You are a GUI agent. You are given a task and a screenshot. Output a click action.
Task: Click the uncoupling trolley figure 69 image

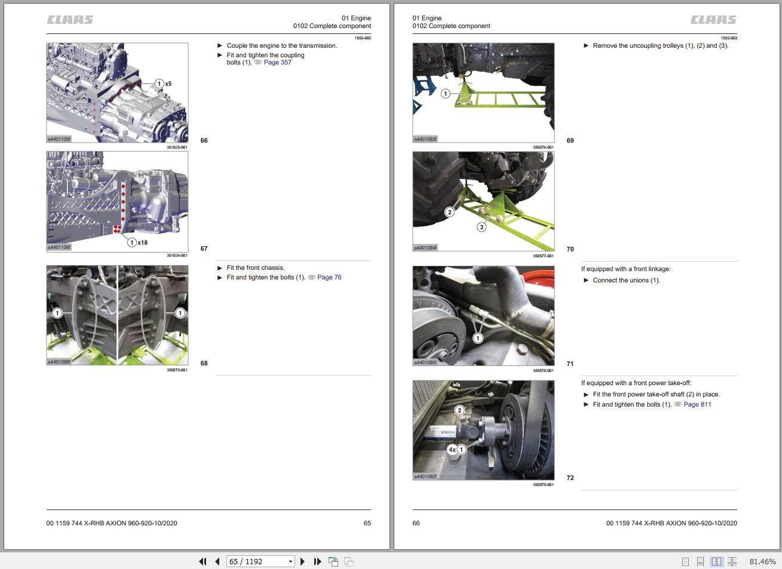483,93
